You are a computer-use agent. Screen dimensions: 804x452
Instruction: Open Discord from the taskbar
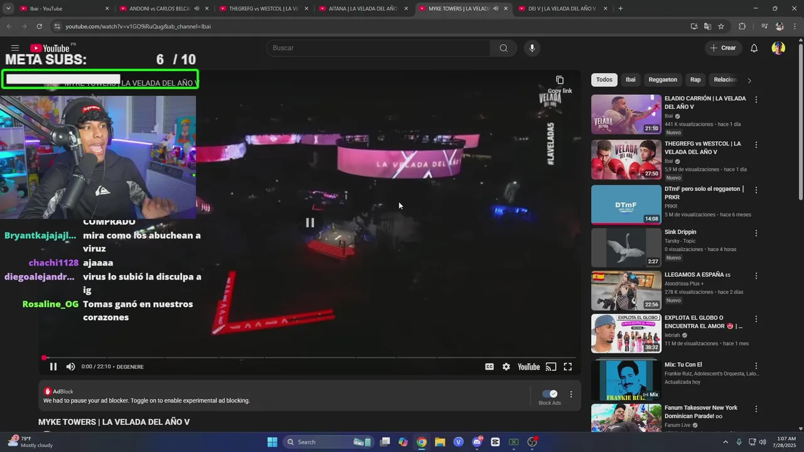coord(477,442)
